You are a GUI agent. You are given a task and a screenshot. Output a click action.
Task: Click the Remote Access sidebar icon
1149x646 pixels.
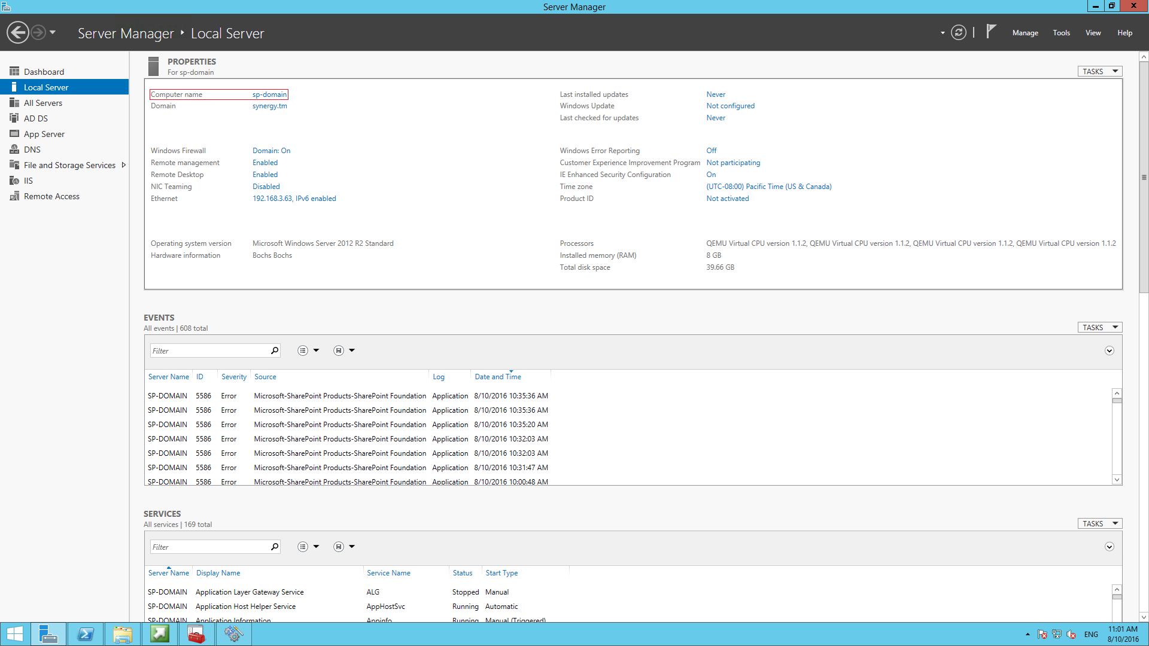pyautogui.click(x=14, y=196)
